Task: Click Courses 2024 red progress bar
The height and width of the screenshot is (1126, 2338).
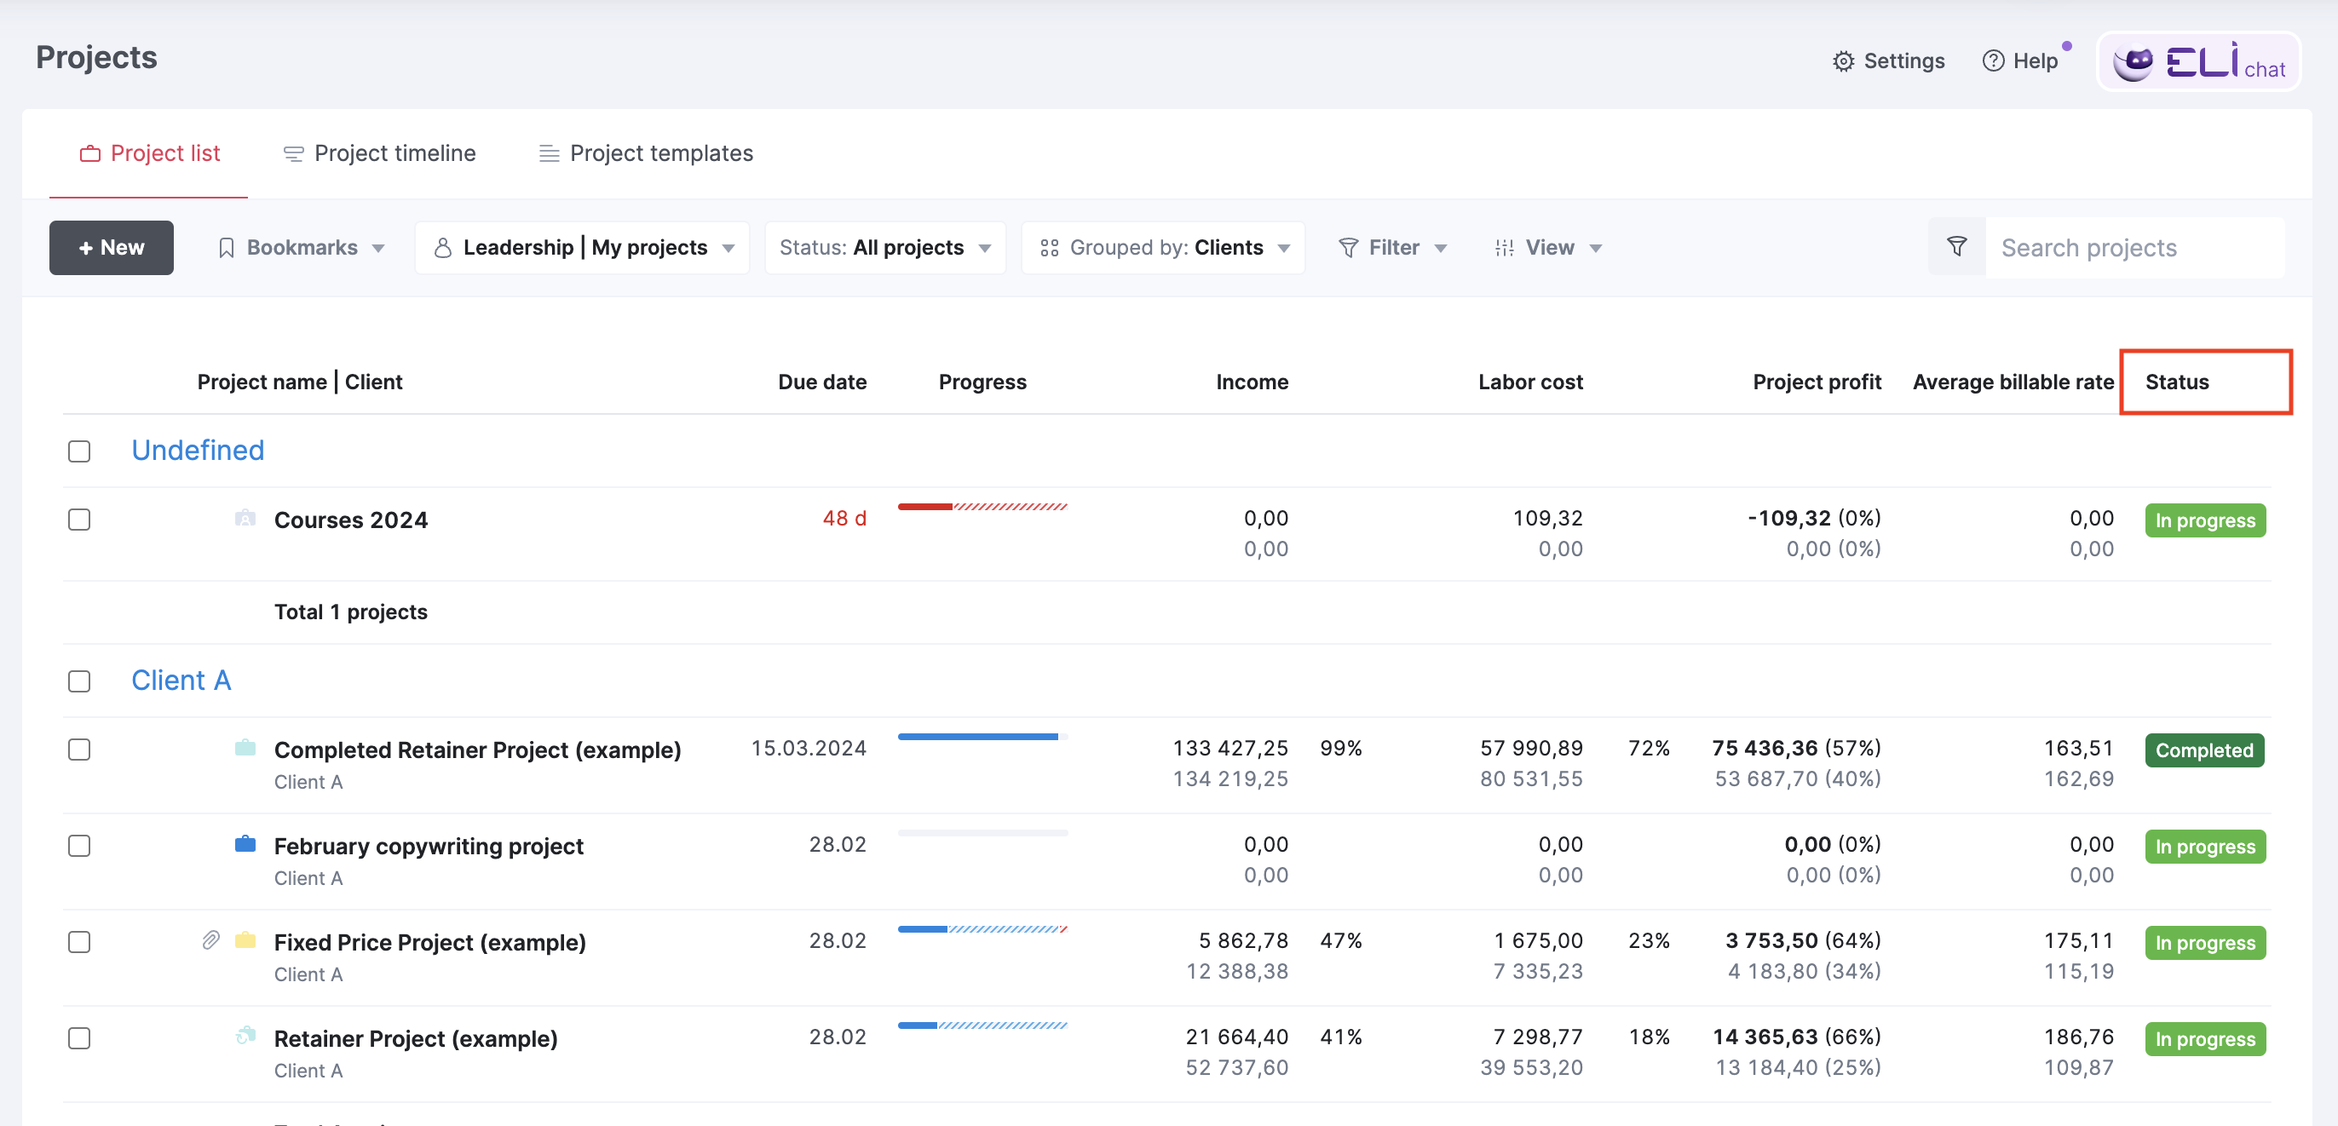Action: (983, 507)
